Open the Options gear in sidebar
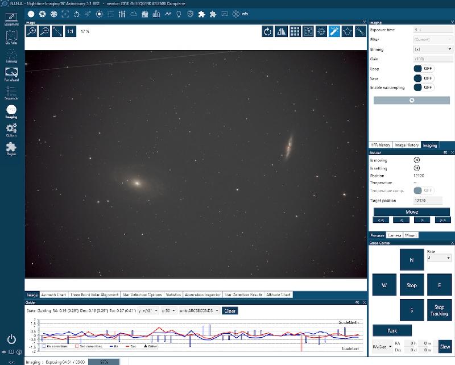The height and width of the screenshot is (365, 455). click(x=11, y=131)
